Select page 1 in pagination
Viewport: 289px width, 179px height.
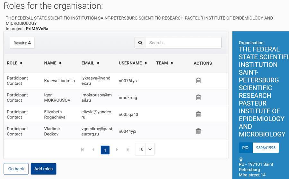point(105,150)
